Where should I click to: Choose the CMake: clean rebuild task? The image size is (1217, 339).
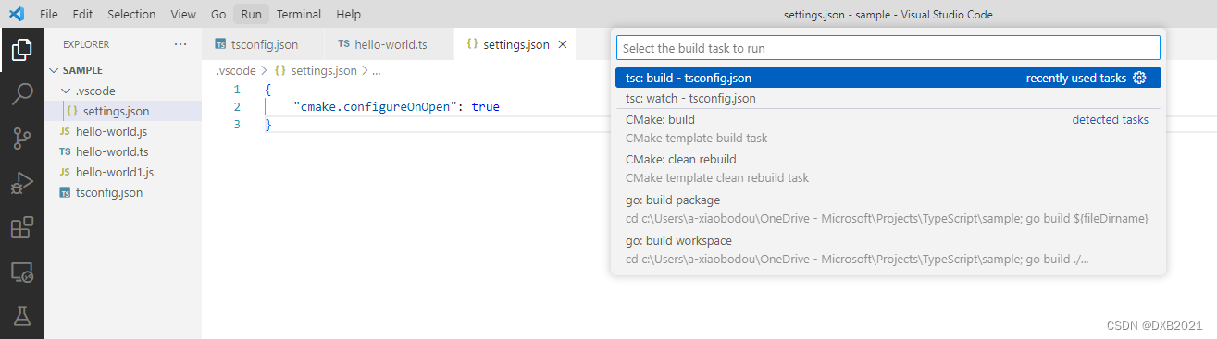click(888, 168)
